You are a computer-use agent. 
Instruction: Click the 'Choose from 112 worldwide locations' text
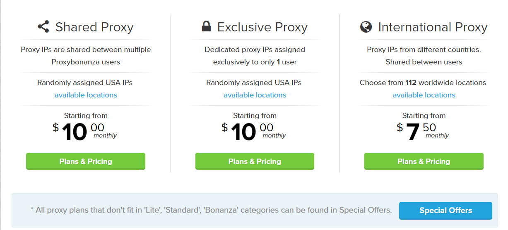pos(423,83)
